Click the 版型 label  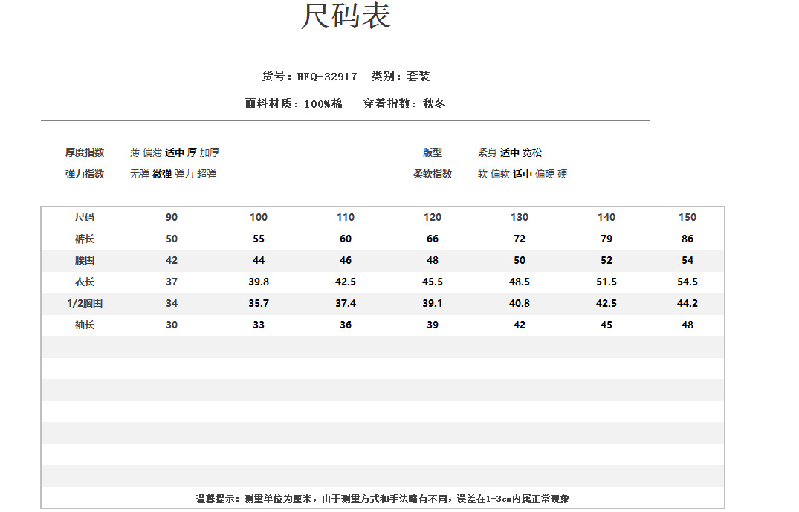433,152
